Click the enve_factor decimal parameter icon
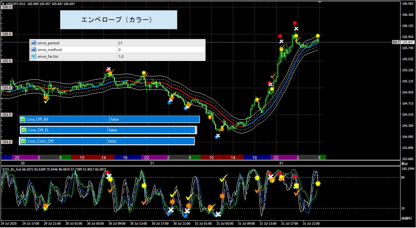Viewport: 416px width, 228px height. (33, 56)
